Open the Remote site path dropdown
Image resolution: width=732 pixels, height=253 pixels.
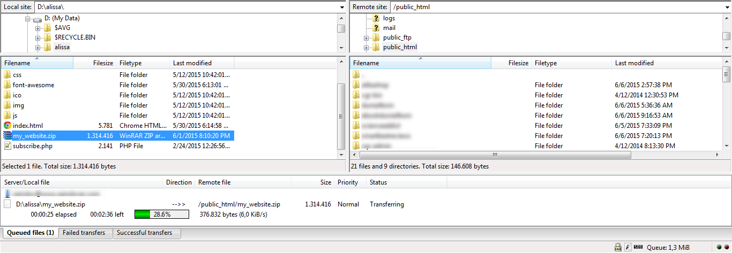tap(726, 7)
